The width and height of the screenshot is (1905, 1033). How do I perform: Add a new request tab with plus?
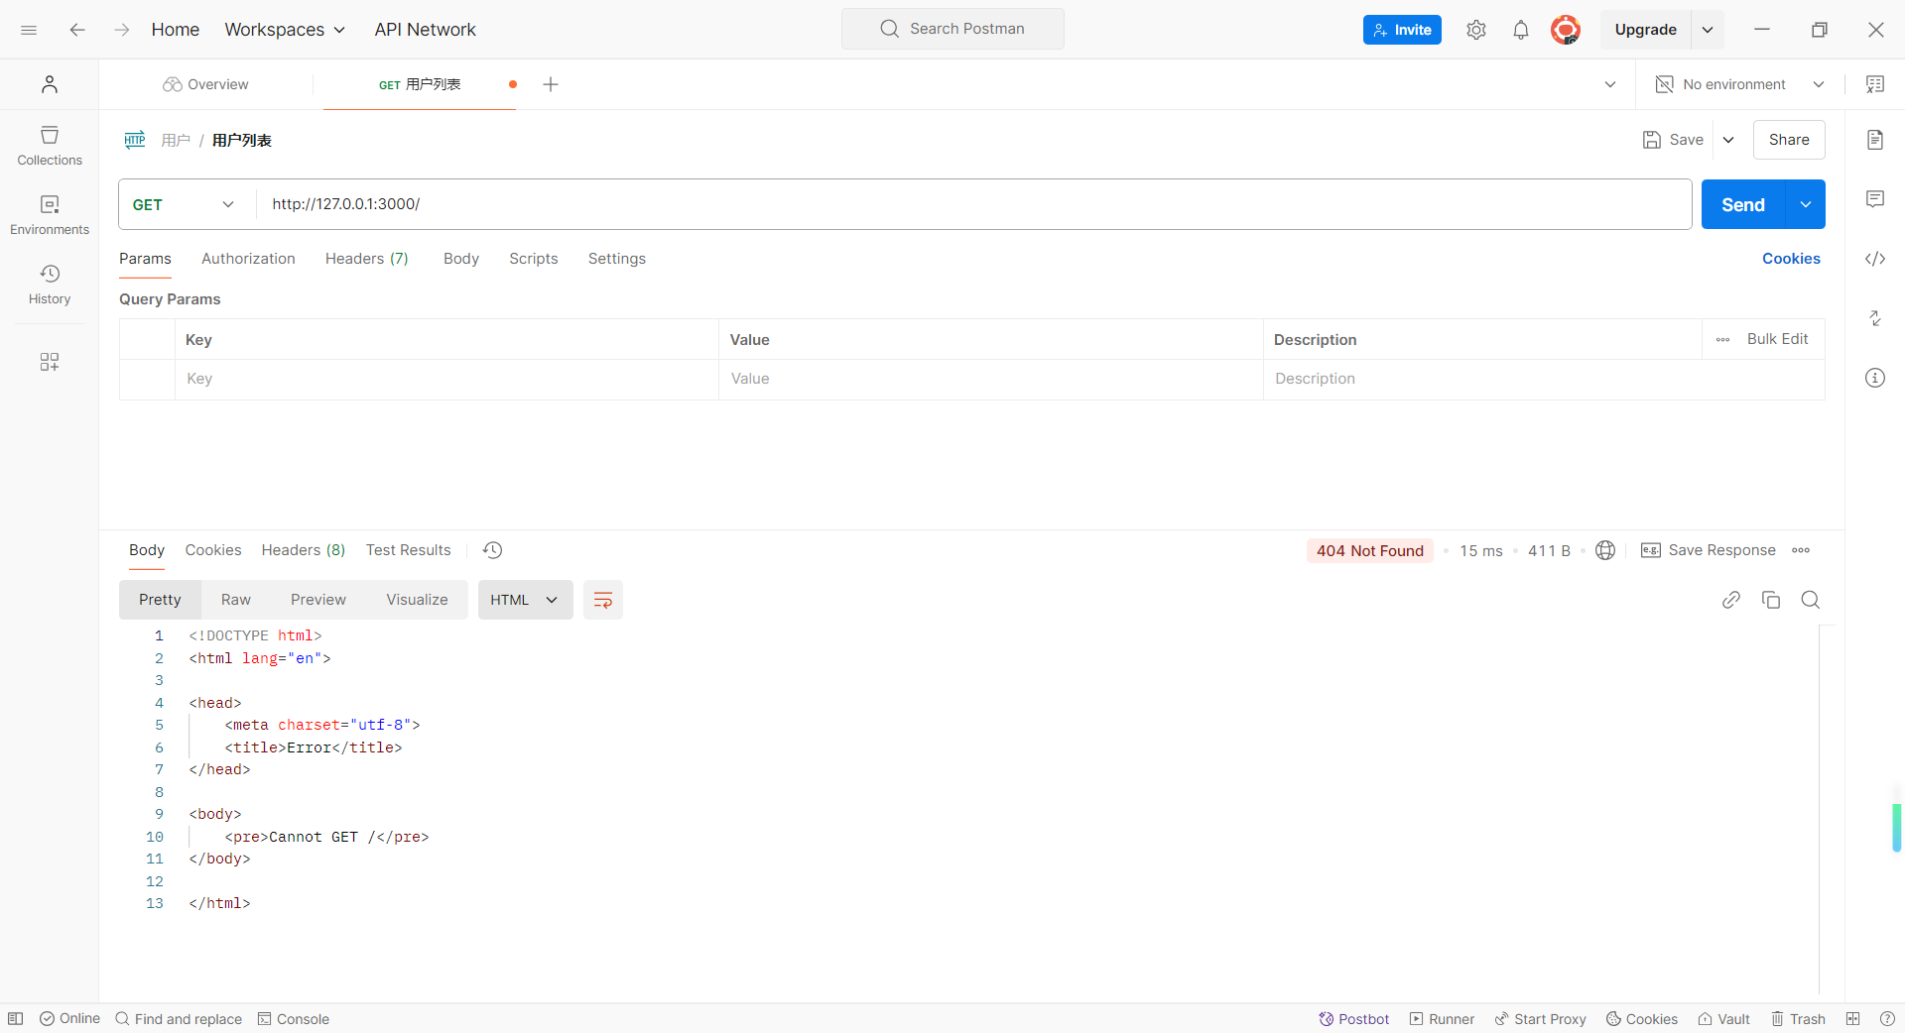(551, 84)
